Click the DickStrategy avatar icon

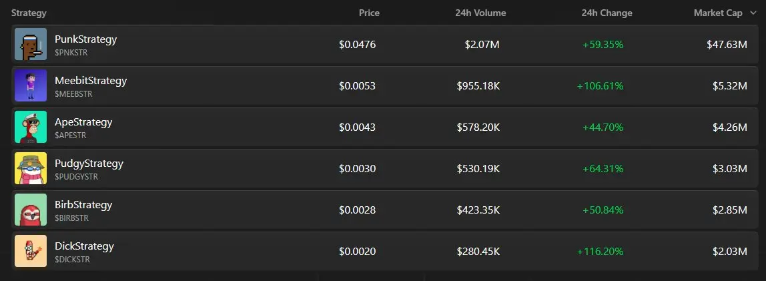coord(31,251)
